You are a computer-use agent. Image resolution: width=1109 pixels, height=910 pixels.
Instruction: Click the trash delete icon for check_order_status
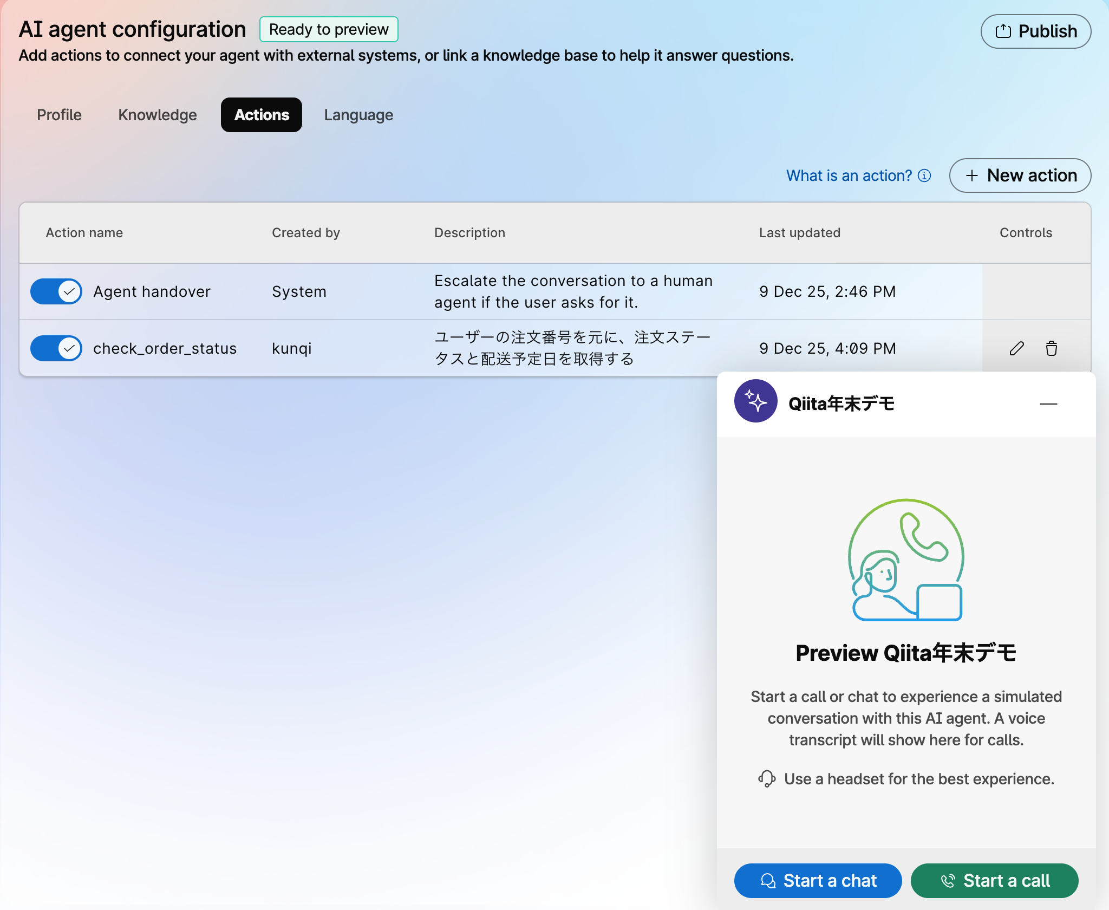pyautogui.click(x=1051, y=348)
